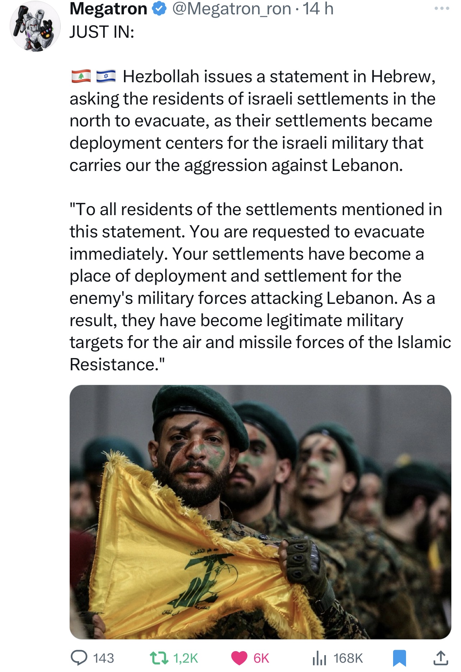The height and width of the screenshot is (672, 461).
Task: View the 143 replies count
Action: [x=103, y=658]
